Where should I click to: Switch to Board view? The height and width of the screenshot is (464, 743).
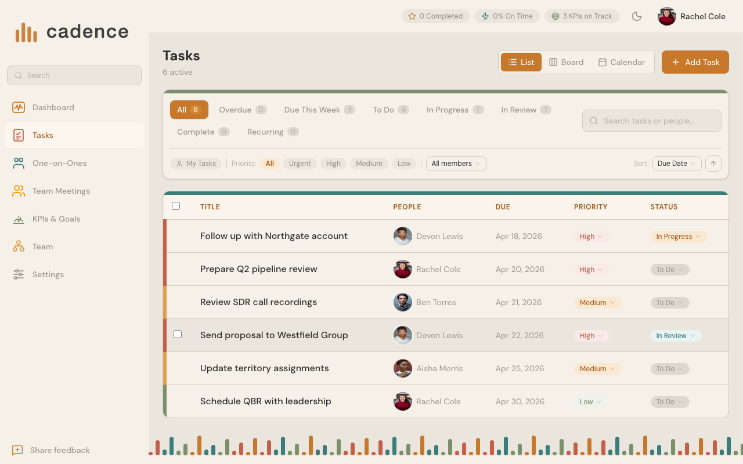click(x=566, y=62)
